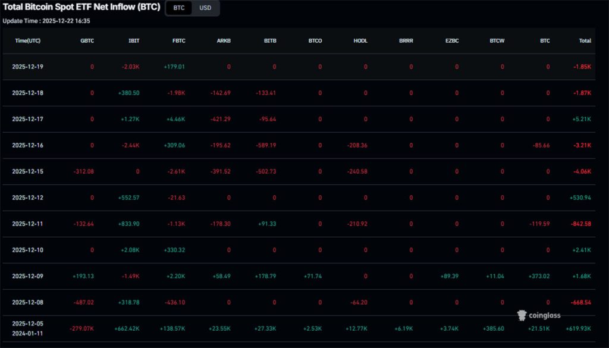This screenshot has width=609, height=348.
Task: Click the EZBC column header
Action: [x=451, y=41]
